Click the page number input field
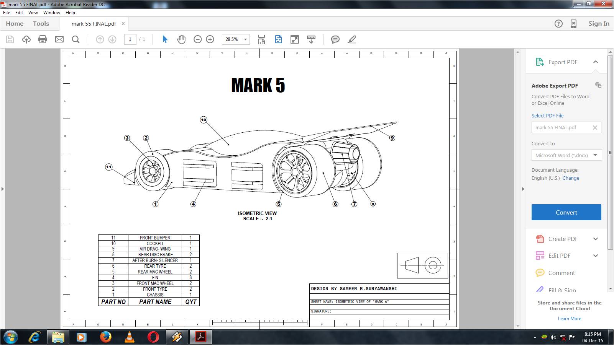This screenshot has height=345, width=614. pos(130,39)
